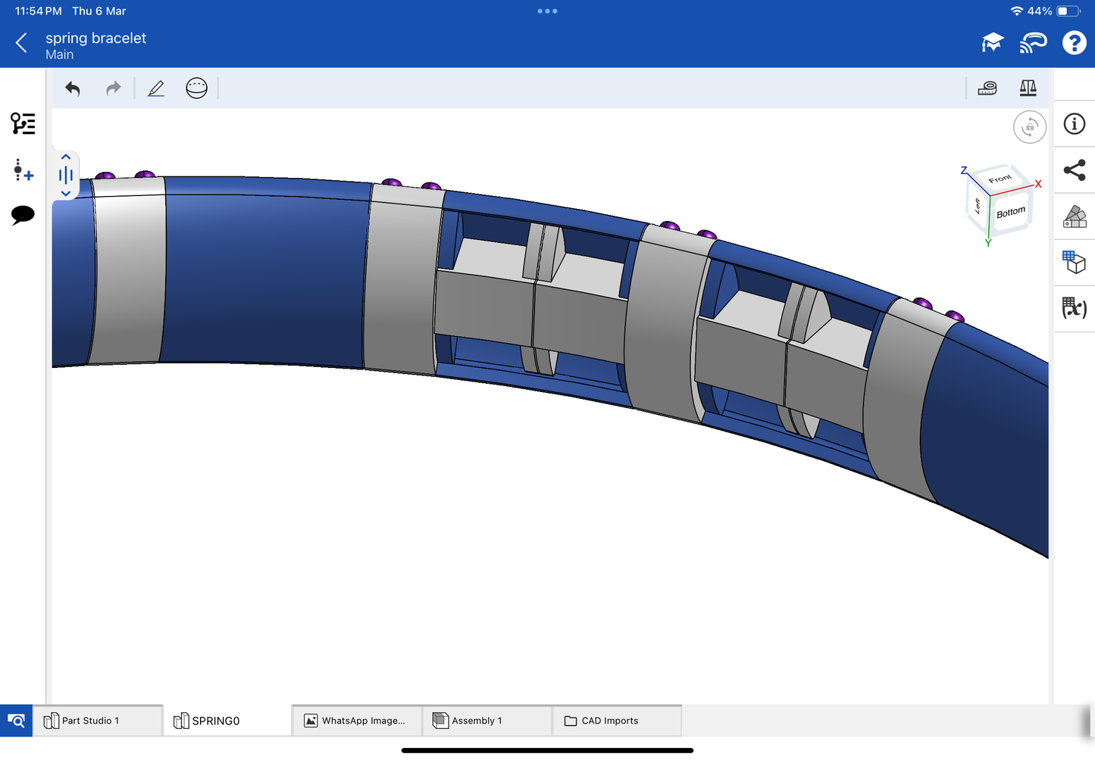This screenshot has width=1095, height=760.
Task: Open the Help question mark
Action: click(1074, 43)
